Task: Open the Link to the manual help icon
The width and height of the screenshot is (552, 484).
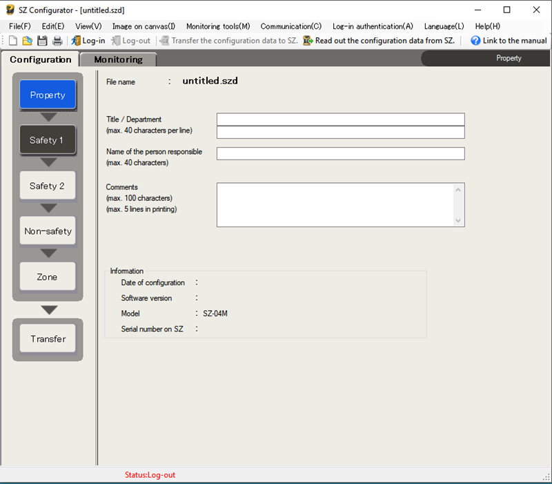Action: coord(475,41)
